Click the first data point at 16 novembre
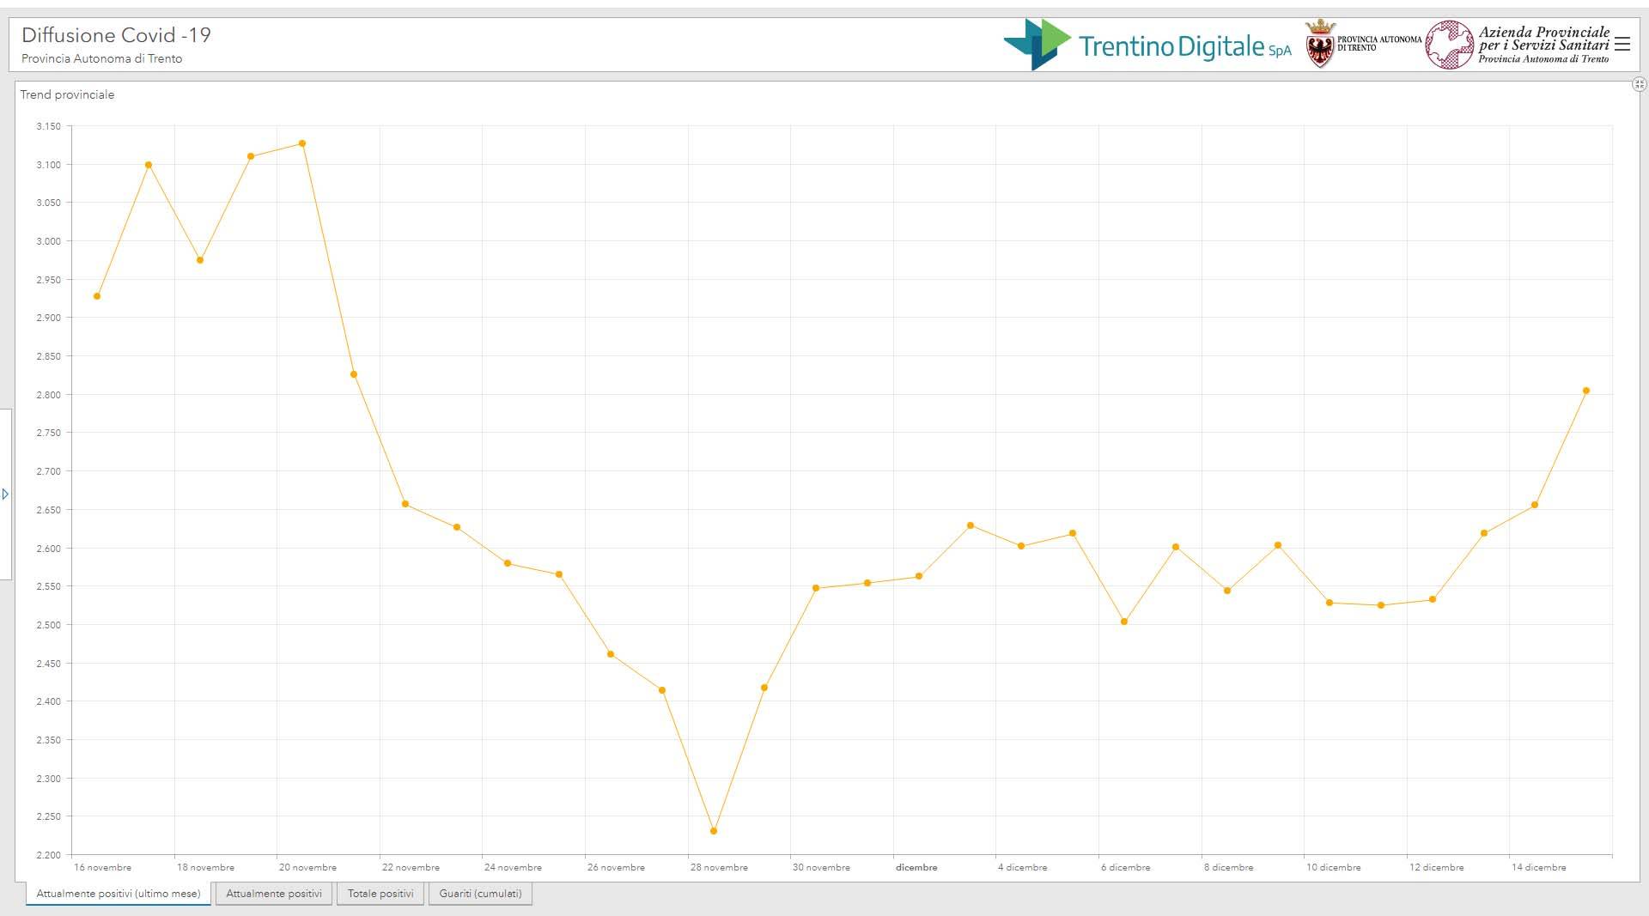The image size is (1649, 916). [x=97, y=296]
